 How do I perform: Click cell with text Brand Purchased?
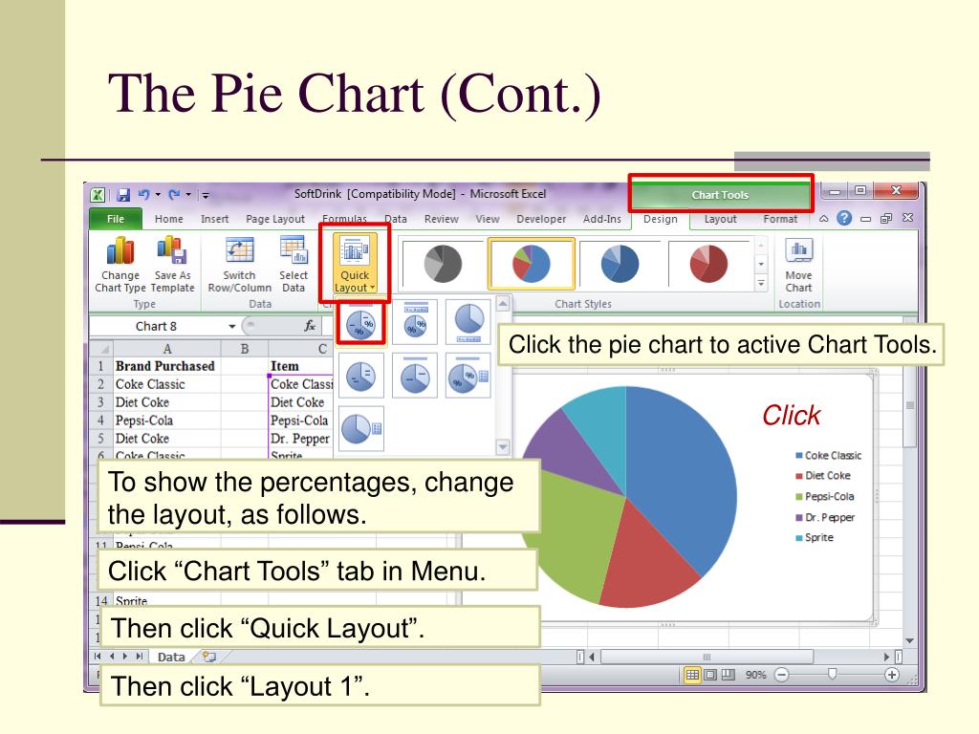(165, 366)
